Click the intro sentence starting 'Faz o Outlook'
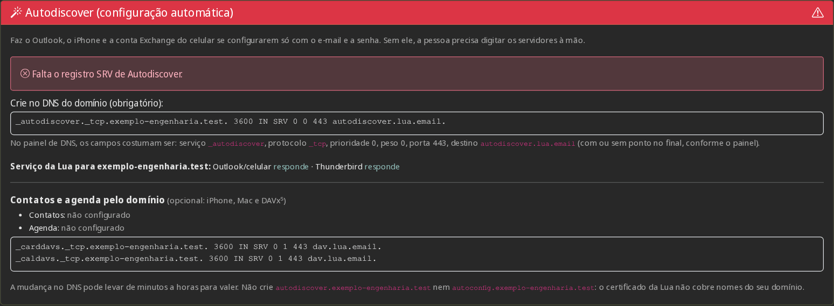 point(297,40)
